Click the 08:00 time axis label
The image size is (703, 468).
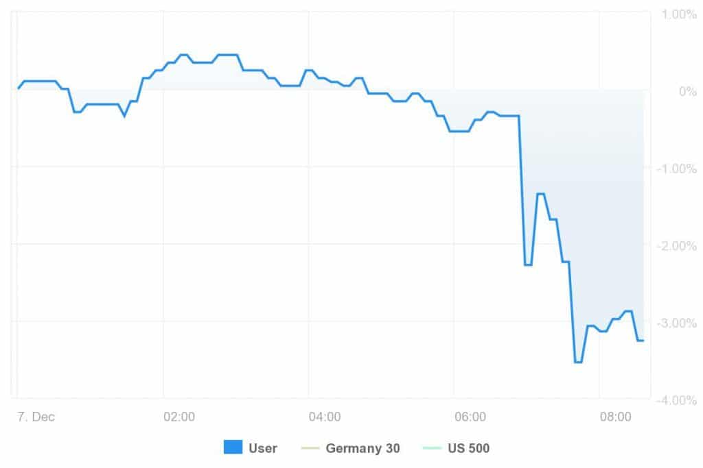pyautogui.click(x=615, y=417)
